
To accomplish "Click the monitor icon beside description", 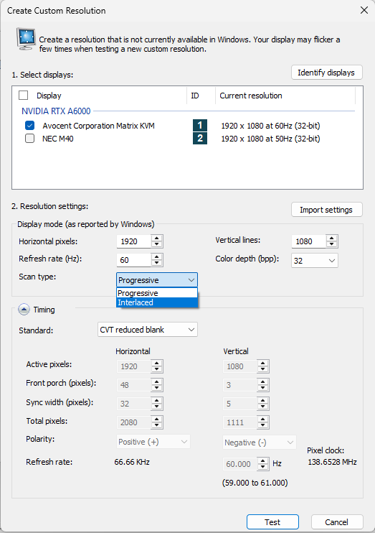I will tap(26, 39).
